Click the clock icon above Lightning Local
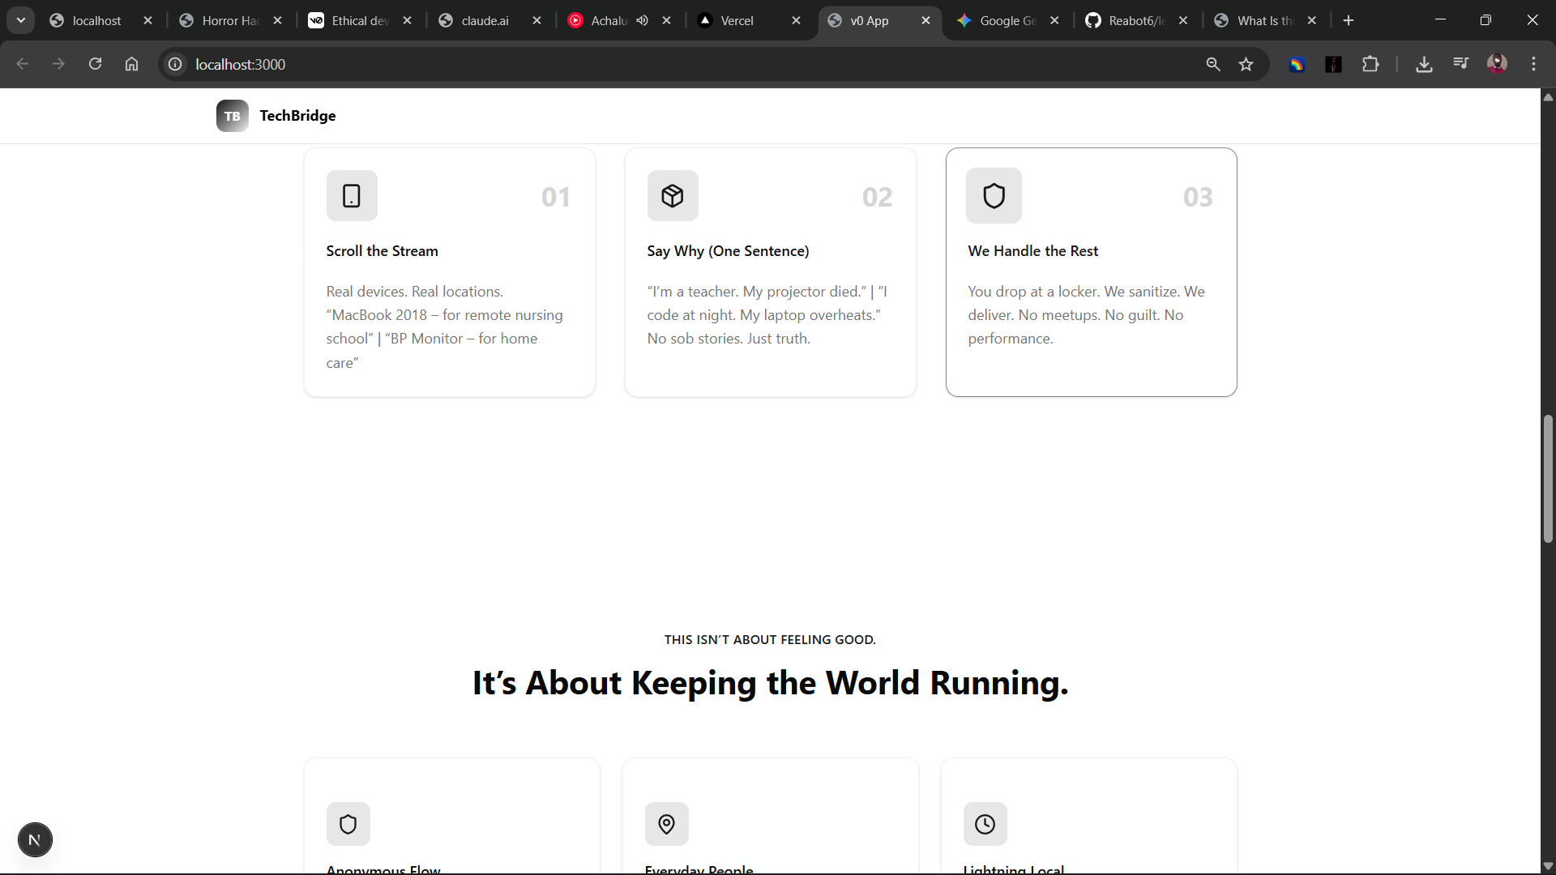 pyautogui.click(x=985, y=824)
